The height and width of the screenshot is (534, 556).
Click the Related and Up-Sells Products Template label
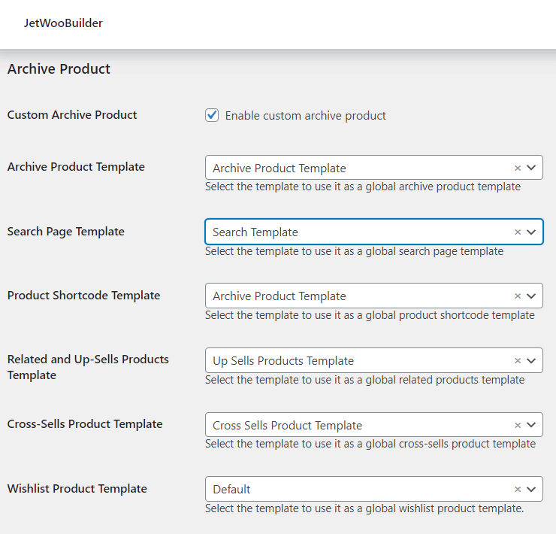coord(88,367)
